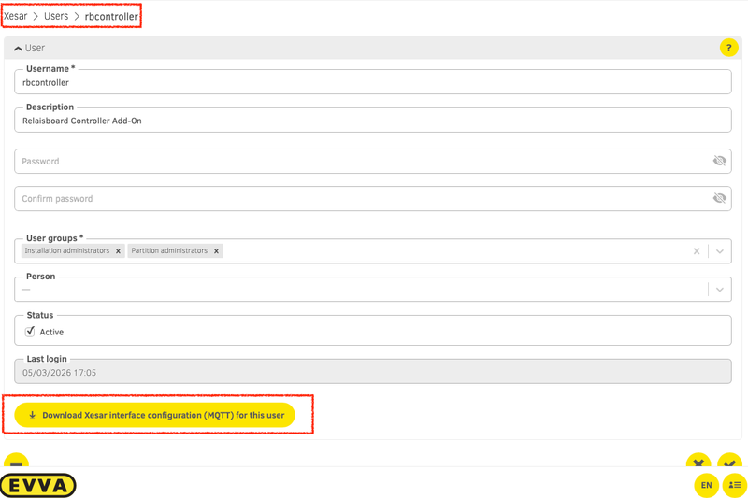Click the Installation administrators tag label
The width and height of the screenshot is (748, 498).
point(66,250)
